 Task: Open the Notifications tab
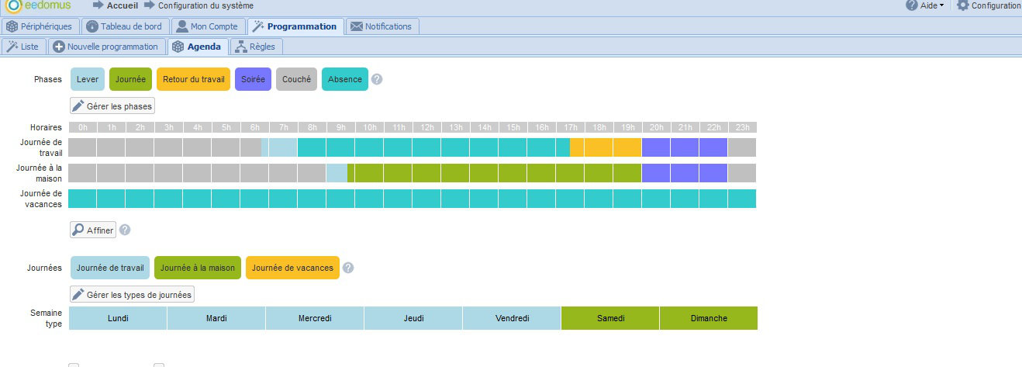(382, 26)
